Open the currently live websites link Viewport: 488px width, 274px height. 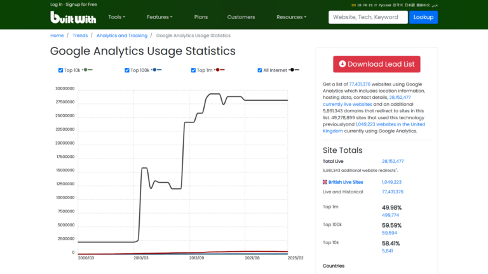click(x=348, y=105)
